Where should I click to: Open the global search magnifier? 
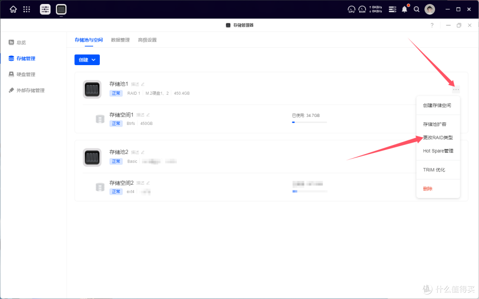click(416, 9)
